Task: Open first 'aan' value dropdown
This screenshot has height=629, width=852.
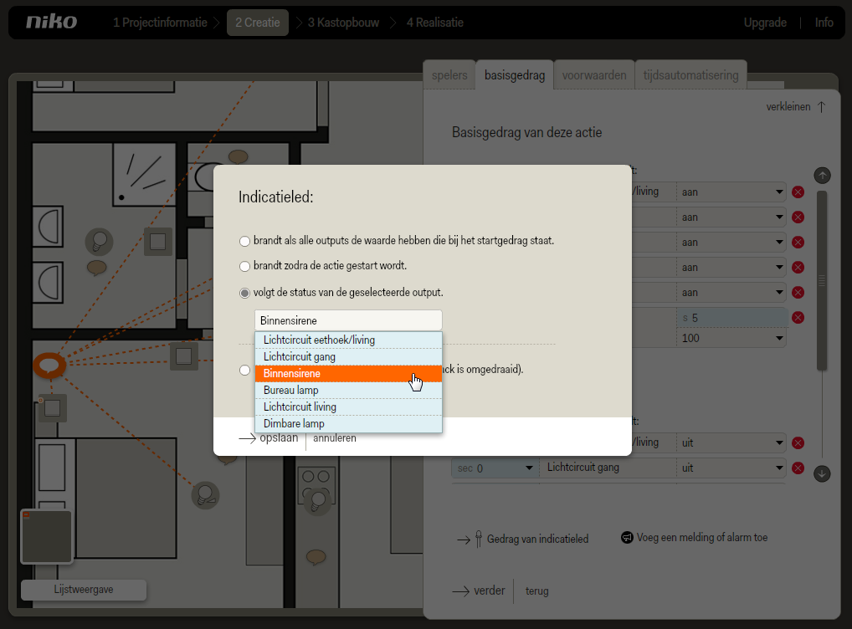Action: tap(731, 192)
